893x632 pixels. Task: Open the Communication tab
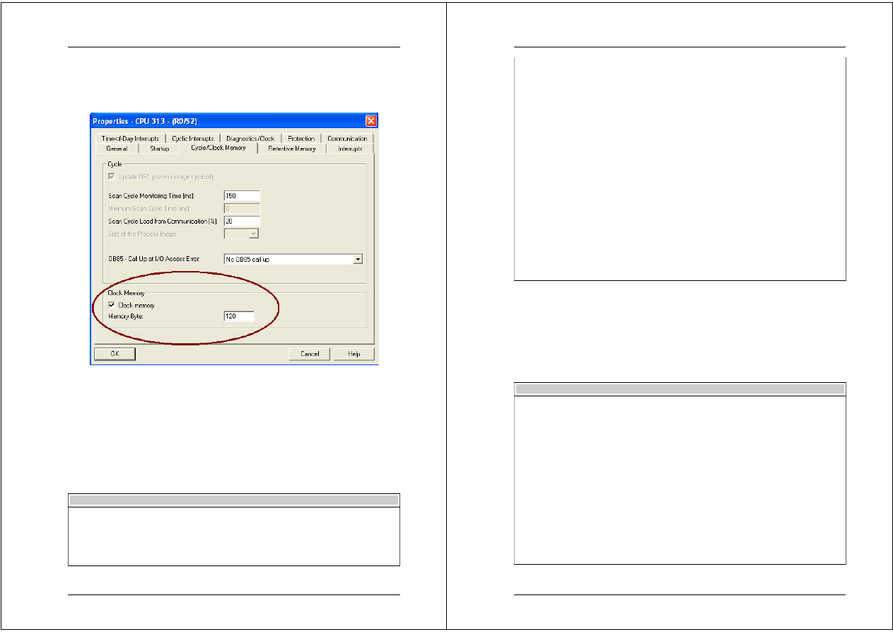tap(347, 139)
